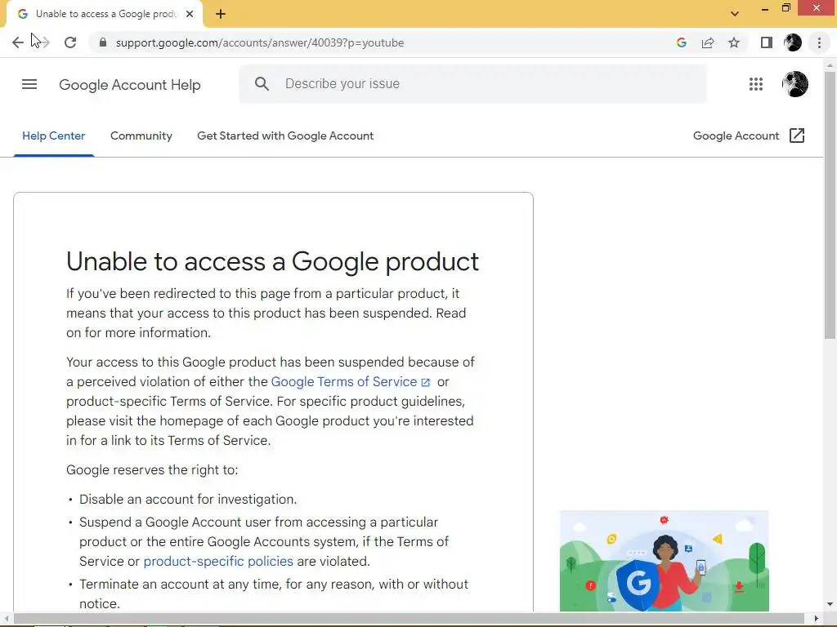Switch to the Community tab
This screenshot has height=627, width=837.
pyautogui.click(x=141, y=136)
